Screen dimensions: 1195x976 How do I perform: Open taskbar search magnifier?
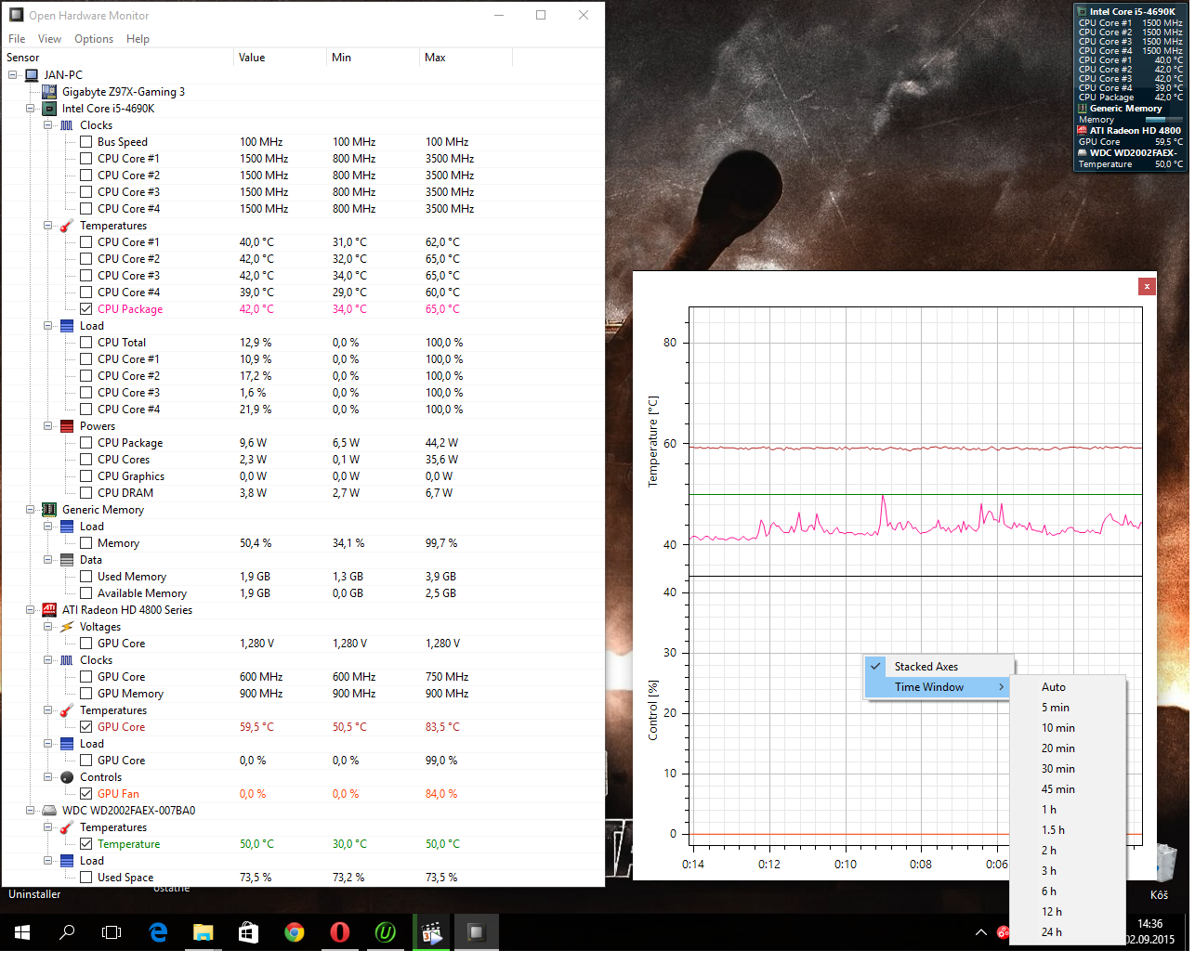tap(67, 932)
